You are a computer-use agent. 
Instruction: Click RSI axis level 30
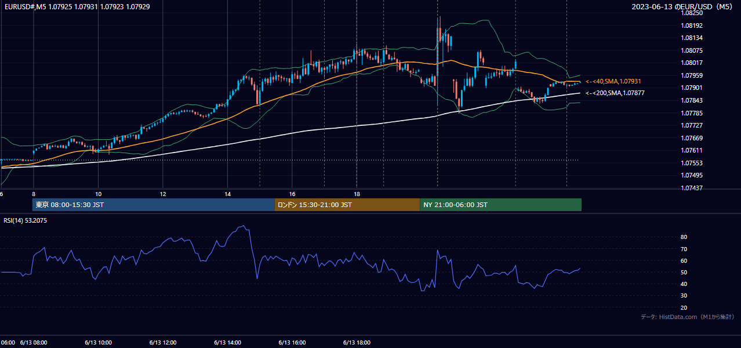[684, 296]
